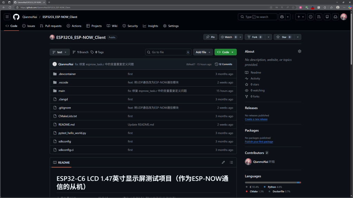Open the QianmoNai owner breadcrumb link

coord(30,17)
